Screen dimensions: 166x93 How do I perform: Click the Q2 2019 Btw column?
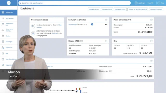tap(130, 47)
